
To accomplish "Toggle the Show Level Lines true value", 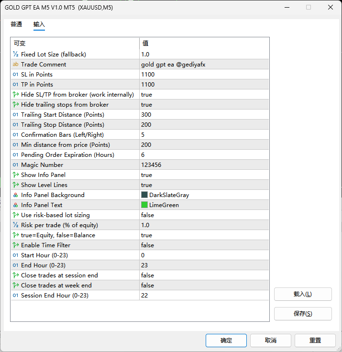I will point(204,185).
